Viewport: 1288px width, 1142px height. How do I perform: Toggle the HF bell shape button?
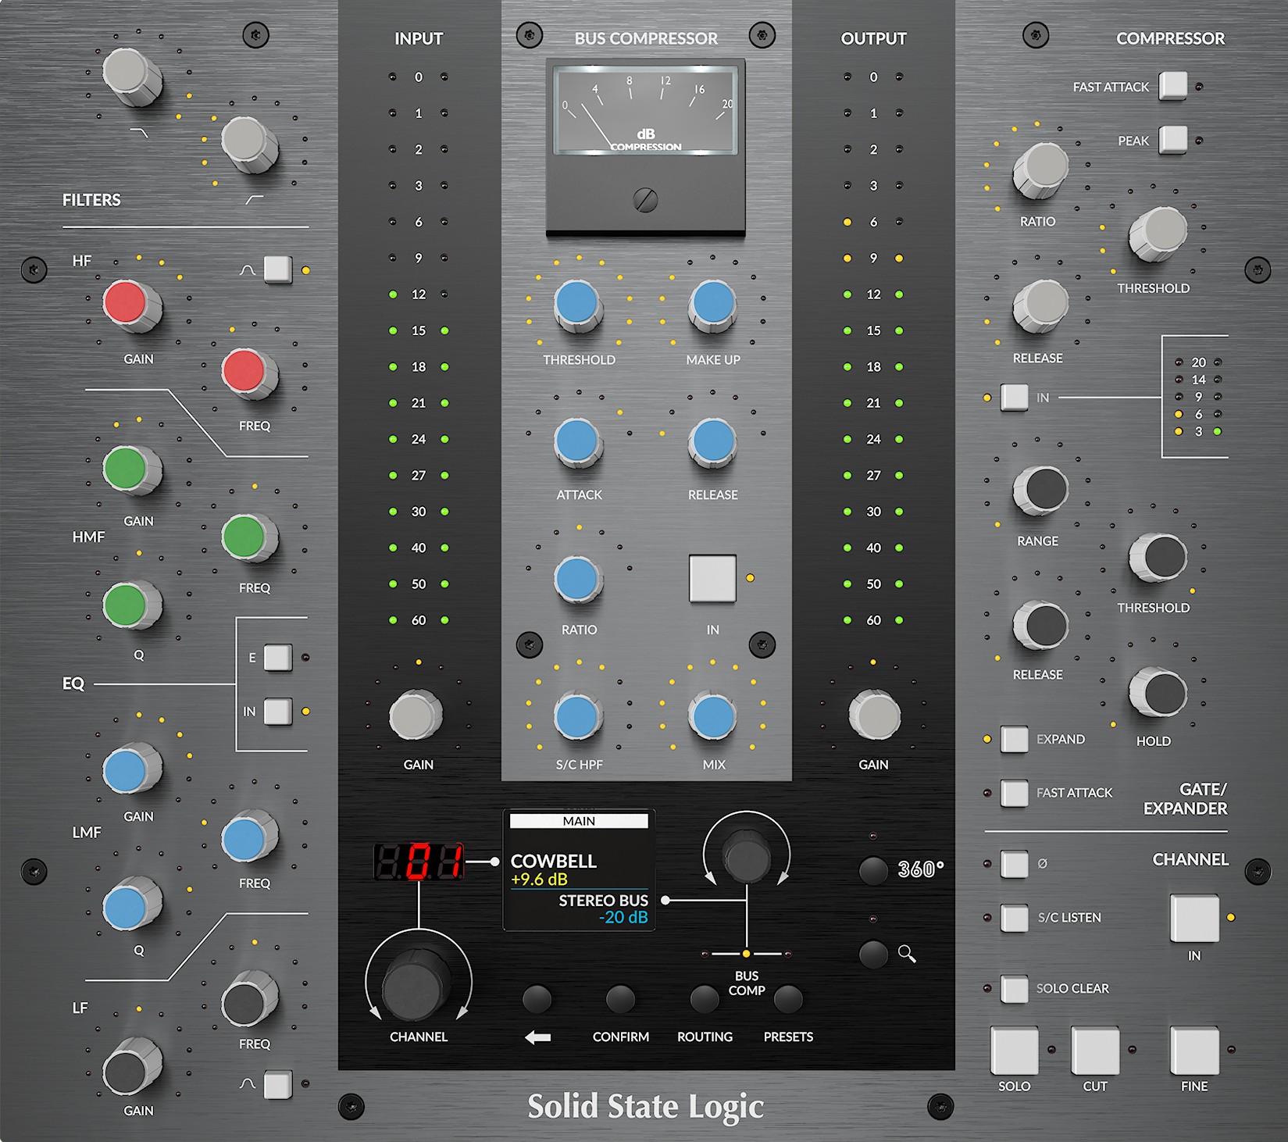point(277,269)
